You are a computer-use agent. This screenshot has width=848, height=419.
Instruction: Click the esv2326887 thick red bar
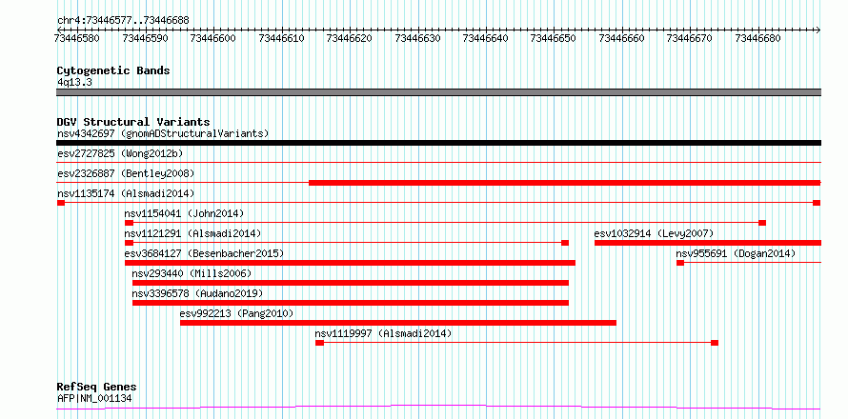[x=565, y=183]
